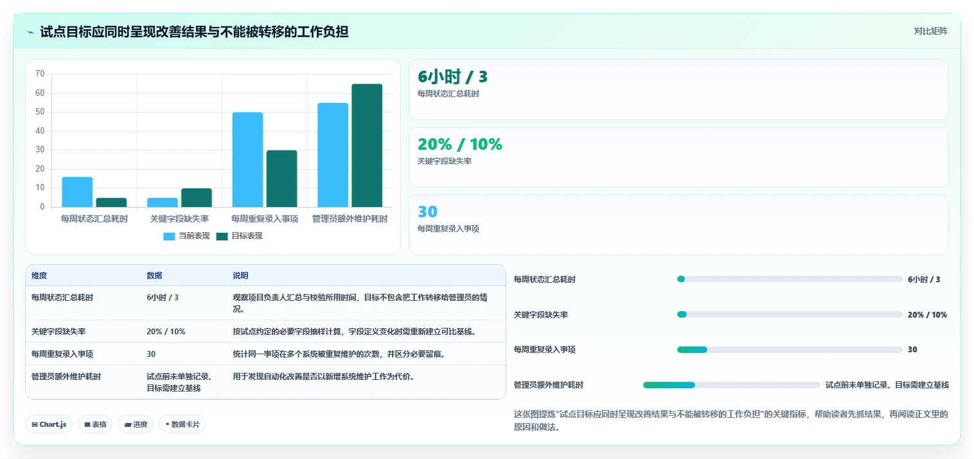The height and width of the screenshot is (459, 974).
Task: Click the tall 目标表现 bar for 管理员额外维护耗时
Action: tap(367, 145)
